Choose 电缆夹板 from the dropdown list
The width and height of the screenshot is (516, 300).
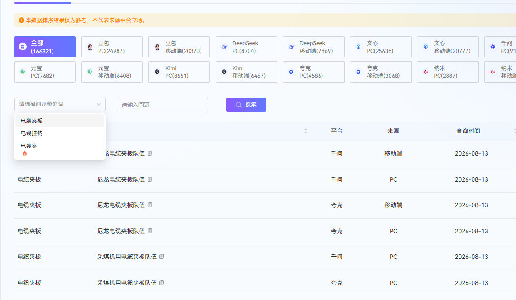(x=60, y=121)
